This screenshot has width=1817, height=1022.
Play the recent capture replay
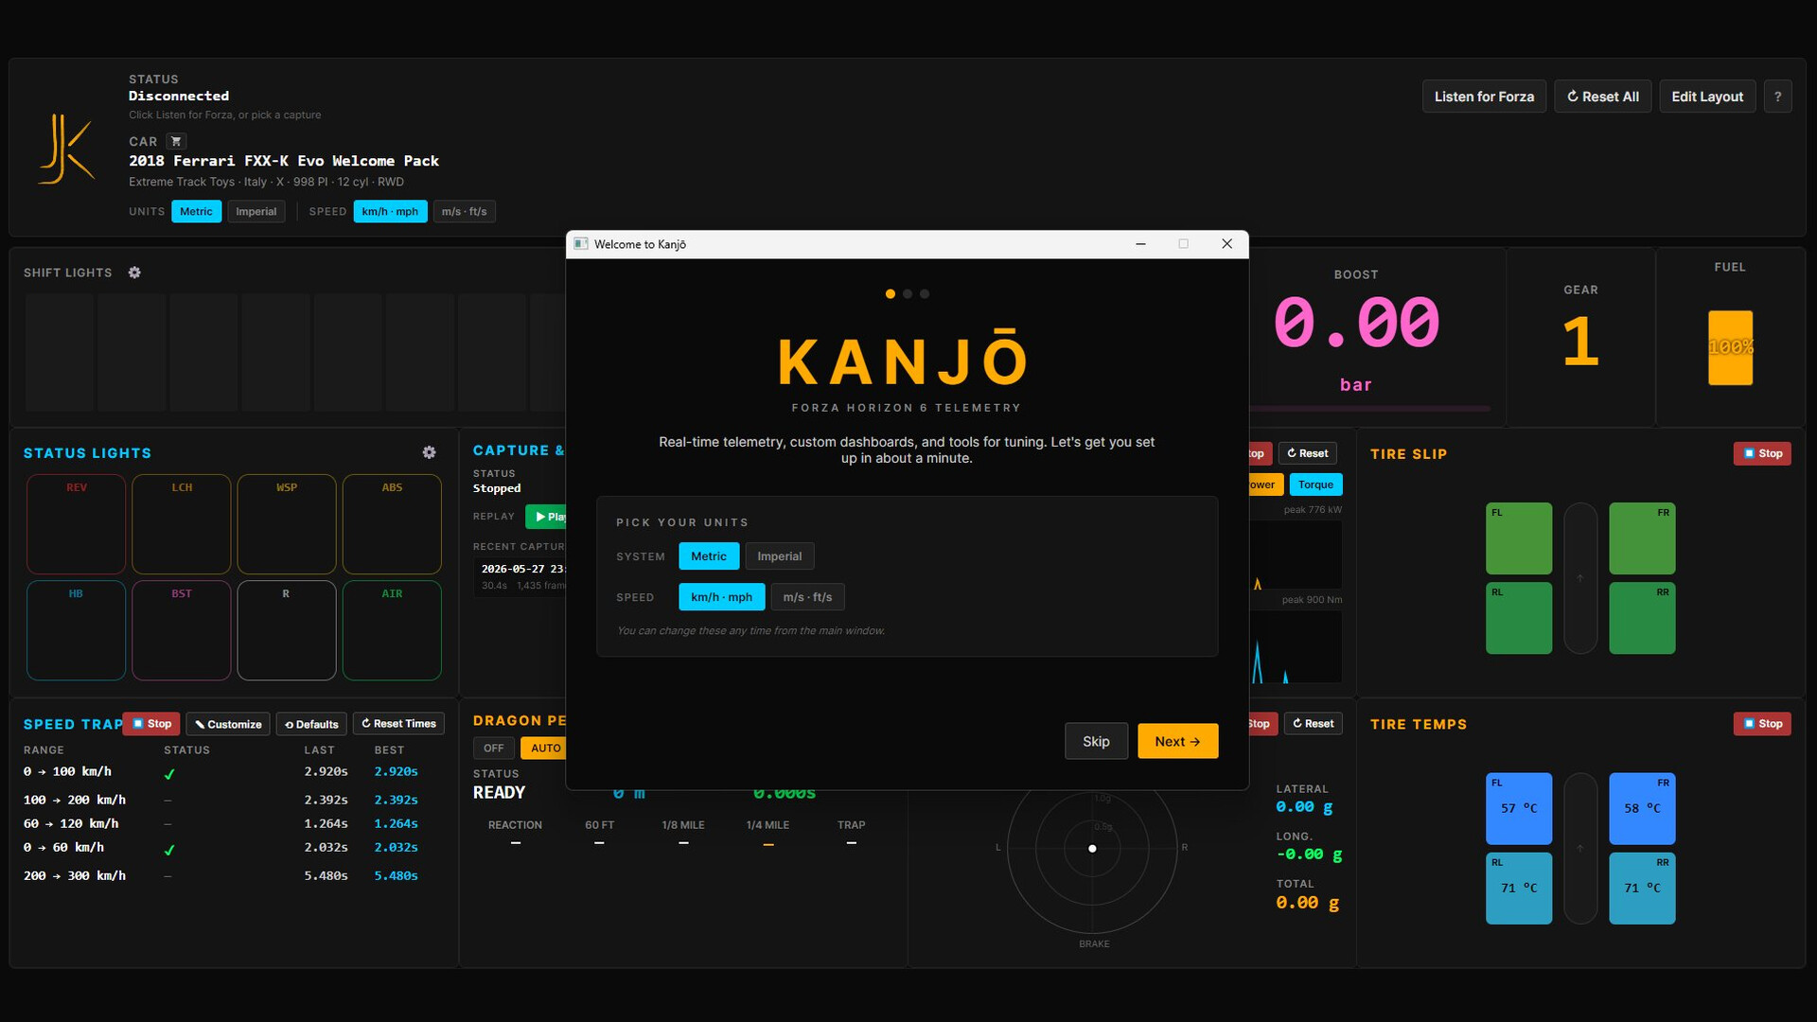pos(546,516)
